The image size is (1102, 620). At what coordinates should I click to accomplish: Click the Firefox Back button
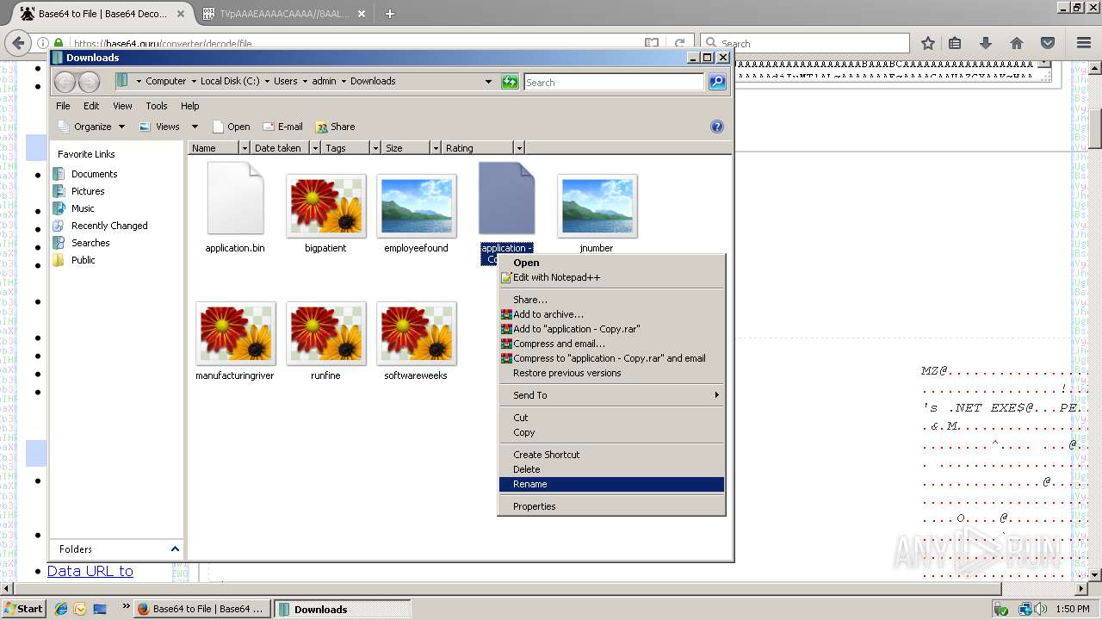[18, 43]
